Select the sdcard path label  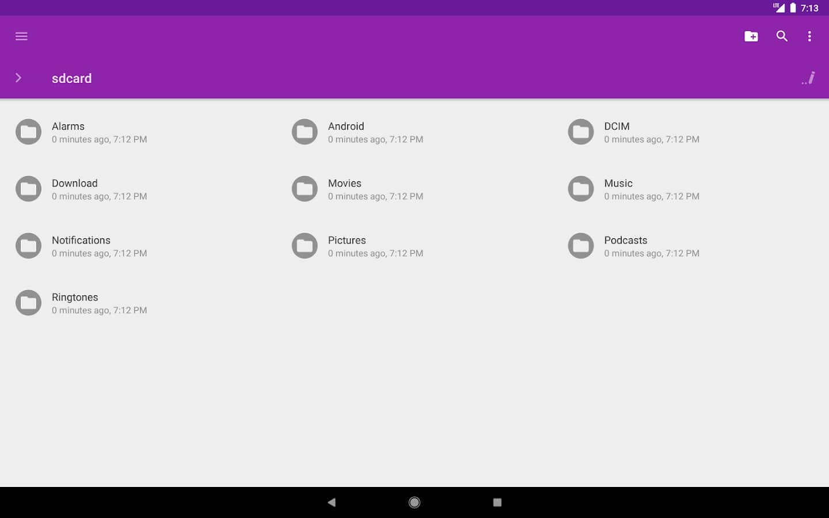click(x=71, y=78)
